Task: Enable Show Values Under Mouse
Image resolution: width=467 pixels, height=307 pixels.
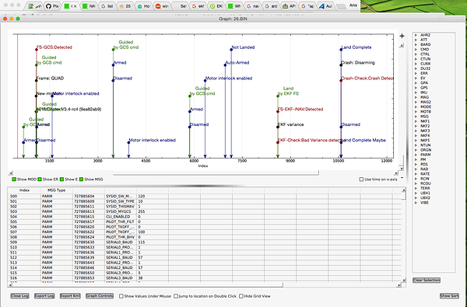Action: tap(121, 296)
